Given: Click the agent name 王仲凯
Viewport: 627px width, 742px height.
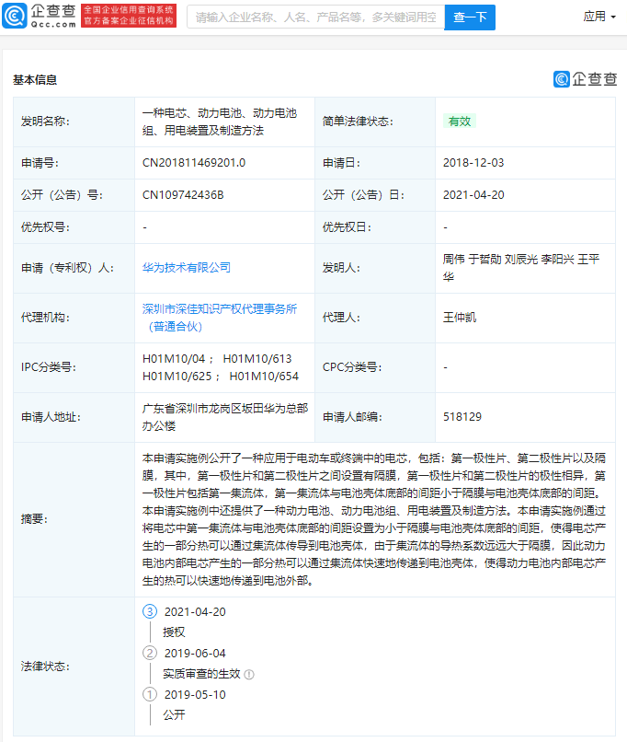Looking at the screenshot, I should pos(460,318).
